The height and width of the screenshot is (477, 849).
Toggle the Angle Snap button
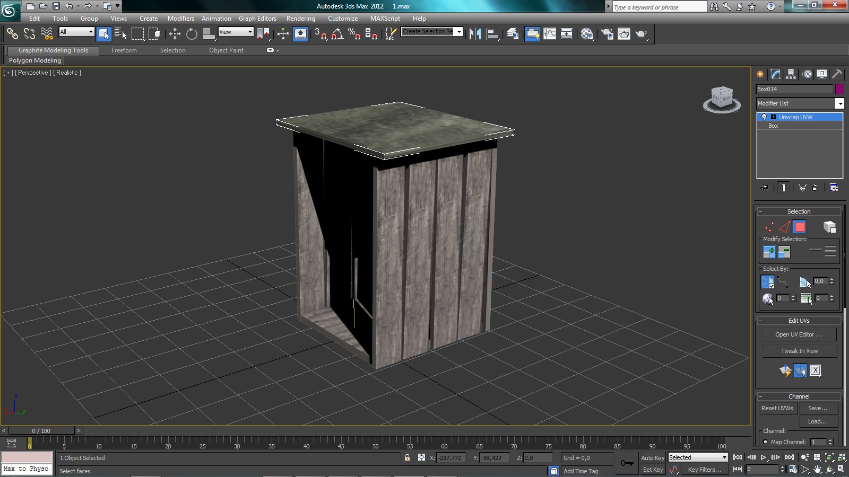(337, 34)
